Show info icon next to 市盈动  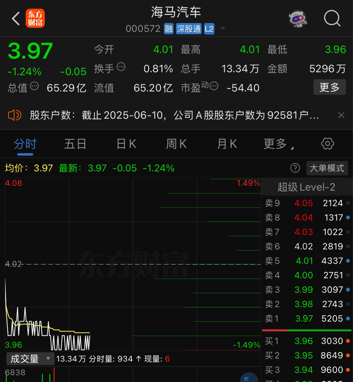pos(214,86)
